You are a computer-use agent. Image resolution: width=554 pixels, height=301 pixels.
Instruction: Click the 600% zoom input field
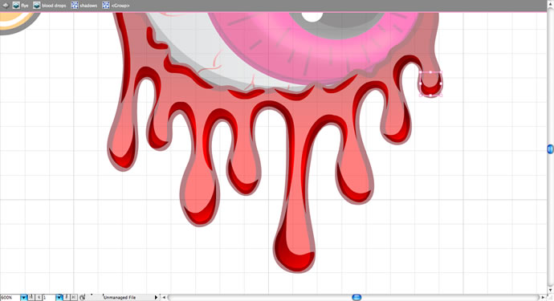(x=10, y=298)
